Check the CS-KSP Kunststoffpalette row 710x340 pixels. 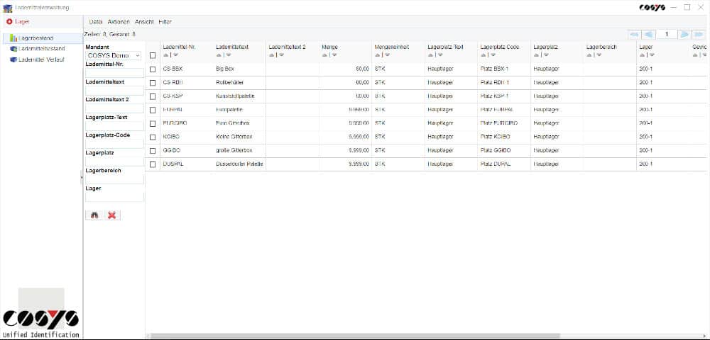click(x=153, y=96)
